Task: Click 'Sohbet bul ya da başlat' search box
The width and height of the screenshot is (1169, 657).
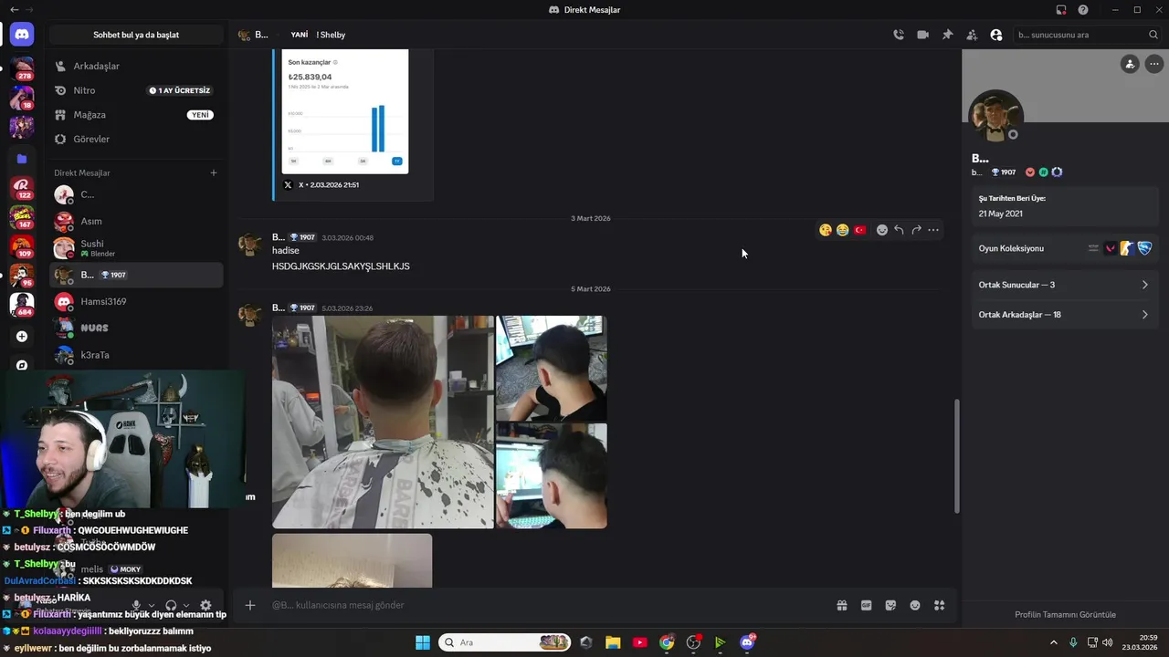Action: tap(136, 35)
